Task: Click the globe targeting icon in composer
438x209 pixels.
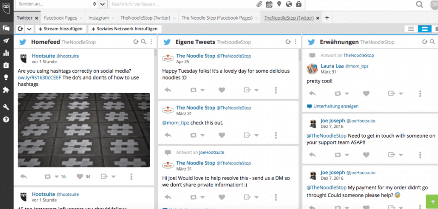Action: click(289, 4)
